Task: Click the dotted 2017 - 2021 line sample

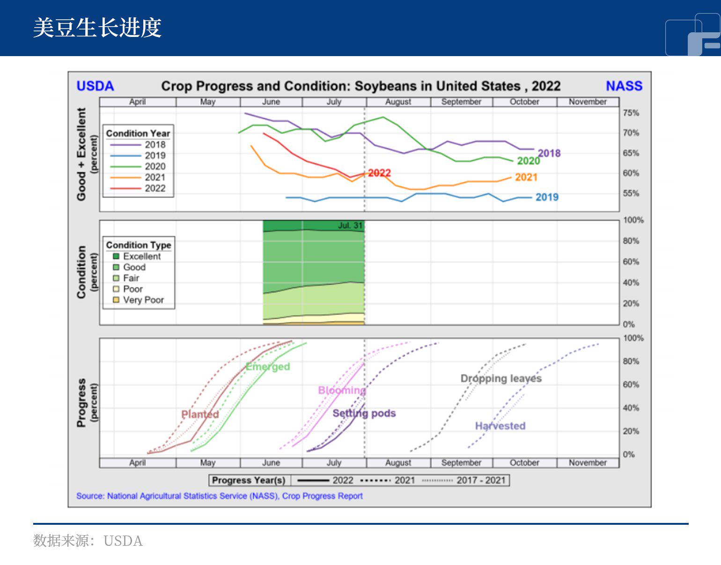Action: tap(437, 480)
